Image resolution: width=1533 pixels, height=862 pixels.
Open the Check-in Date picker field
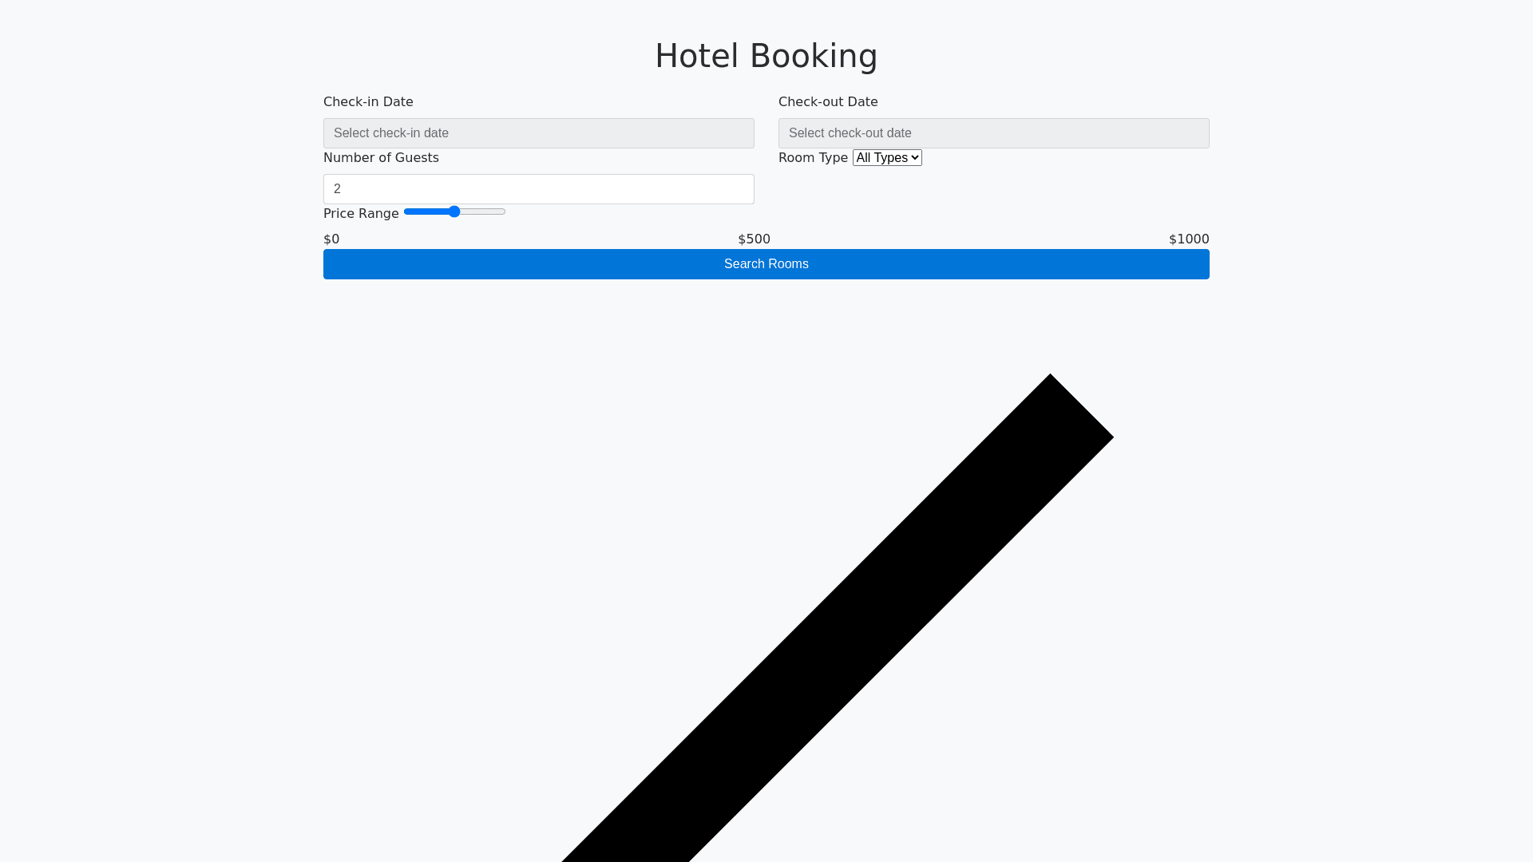538,133
